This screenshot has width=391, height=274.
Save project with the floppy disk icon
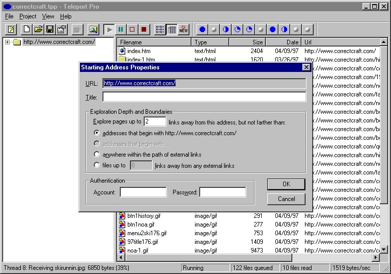pos(50,30)
